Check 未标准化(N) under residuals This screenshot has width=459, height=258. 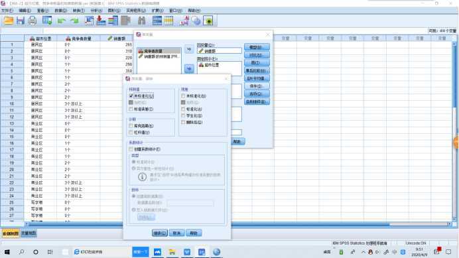tap(183, 96)
